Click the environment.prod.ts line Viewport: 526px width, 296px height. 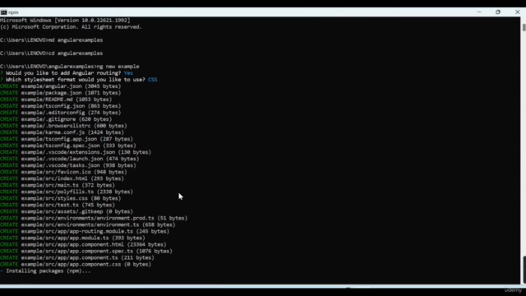94,218
